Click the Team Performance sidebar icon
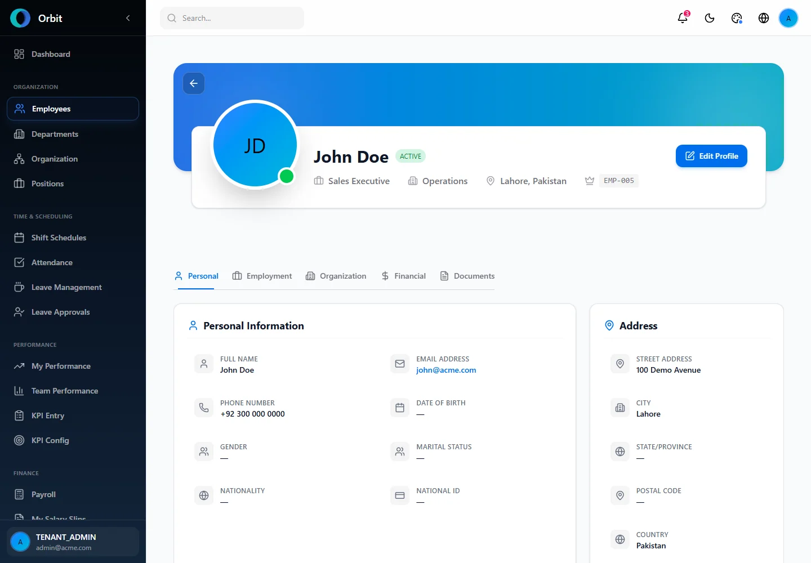 point(19,391)
